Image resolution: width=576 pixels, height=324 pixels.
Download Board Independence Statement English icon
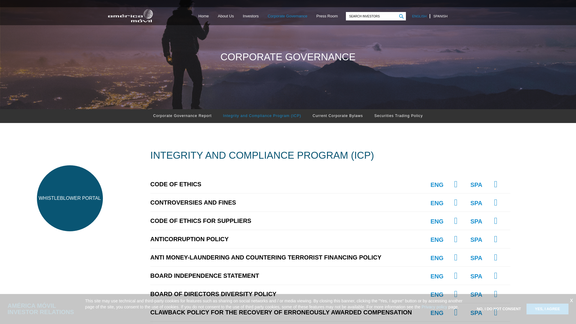(x=456, y=276)
